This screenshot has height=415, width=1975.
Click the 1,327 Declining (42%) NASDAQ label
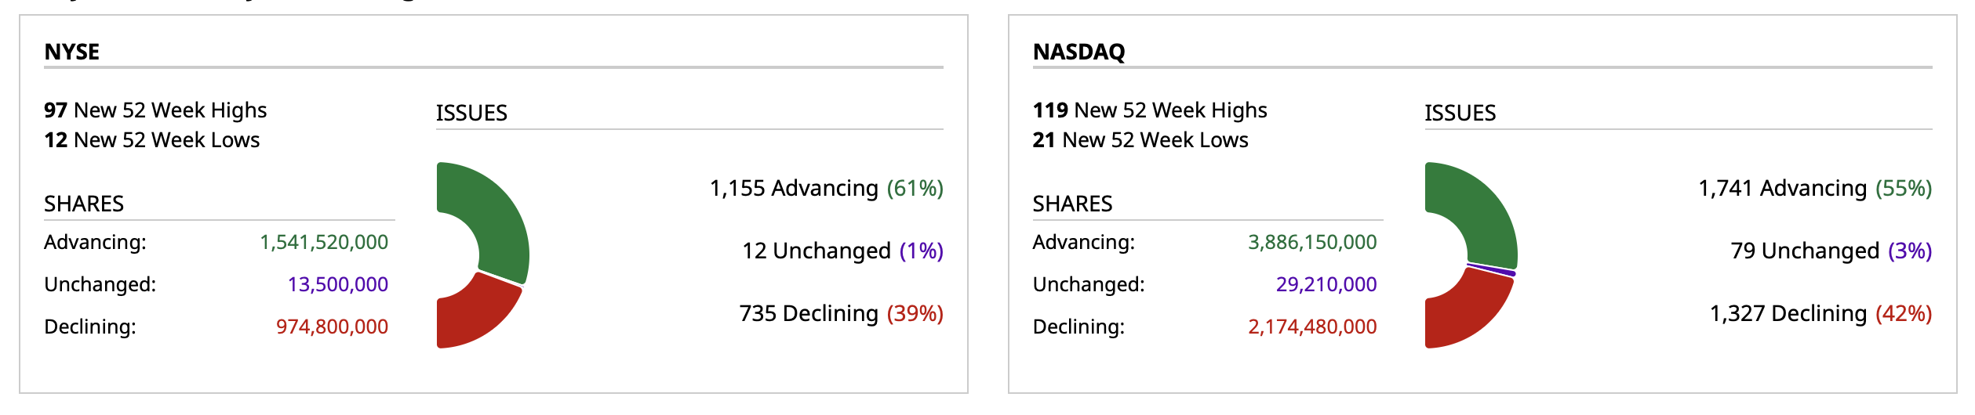(x=1820, y=313)
